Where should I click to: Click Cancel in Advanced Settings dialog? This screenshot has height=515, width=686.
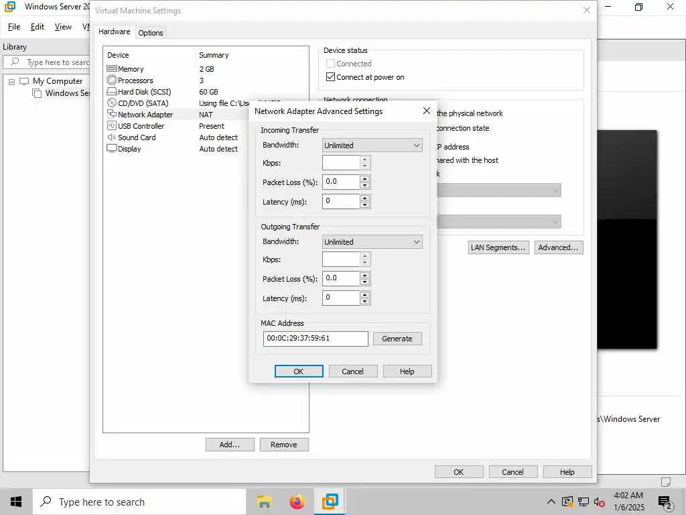pos(352,371)
